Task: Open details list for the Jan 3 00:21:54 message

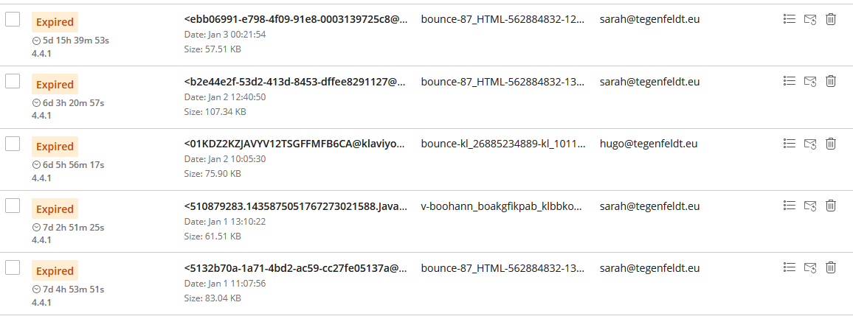Action: (789, 19)
